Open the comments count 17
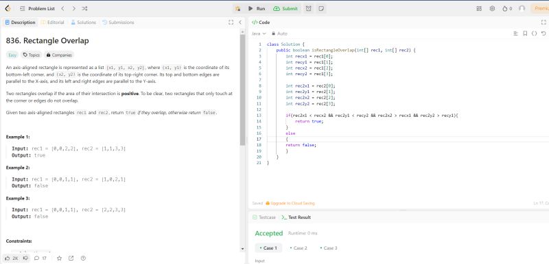 tap(40, 259)
